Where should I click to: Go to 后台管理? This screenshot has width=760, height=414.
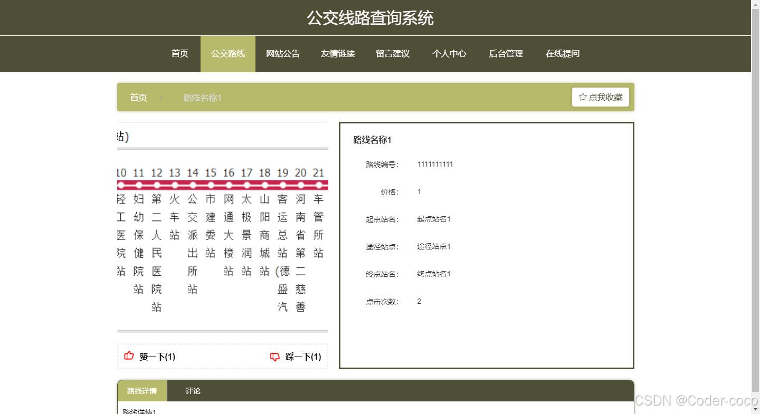[506, 54]
